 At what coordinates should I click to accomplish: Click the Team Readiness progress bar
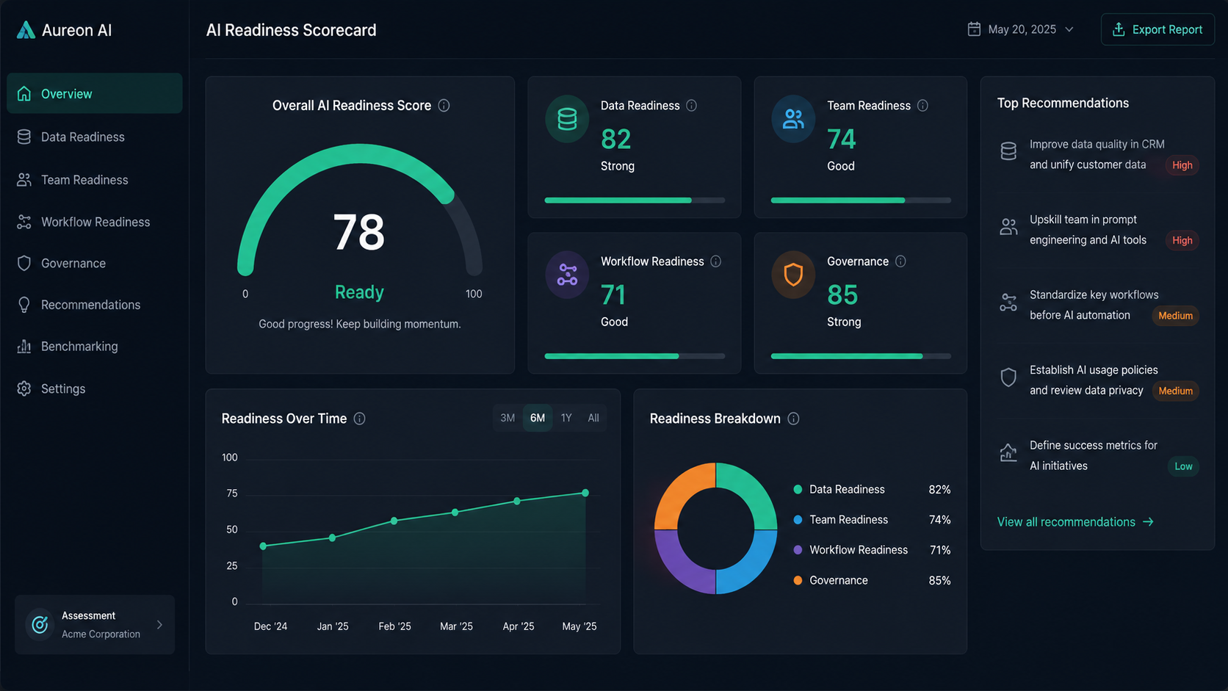coord(861,200)
